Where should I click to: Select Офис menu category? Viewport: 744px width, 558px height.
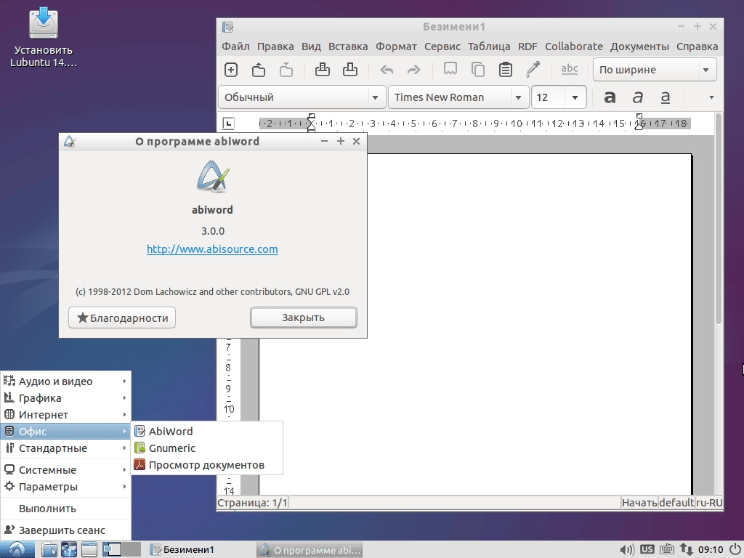tap(65, 432)
